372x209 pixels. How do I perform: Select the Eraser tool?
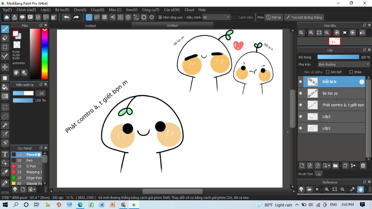[5, 38]
